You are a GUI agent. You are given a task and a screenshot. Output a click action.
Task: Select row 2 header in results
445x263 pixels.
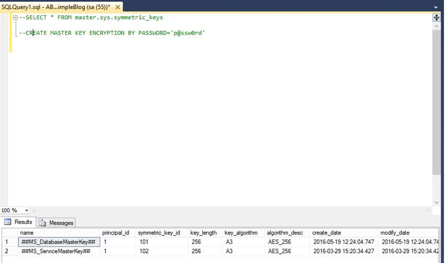coord(10,251)
